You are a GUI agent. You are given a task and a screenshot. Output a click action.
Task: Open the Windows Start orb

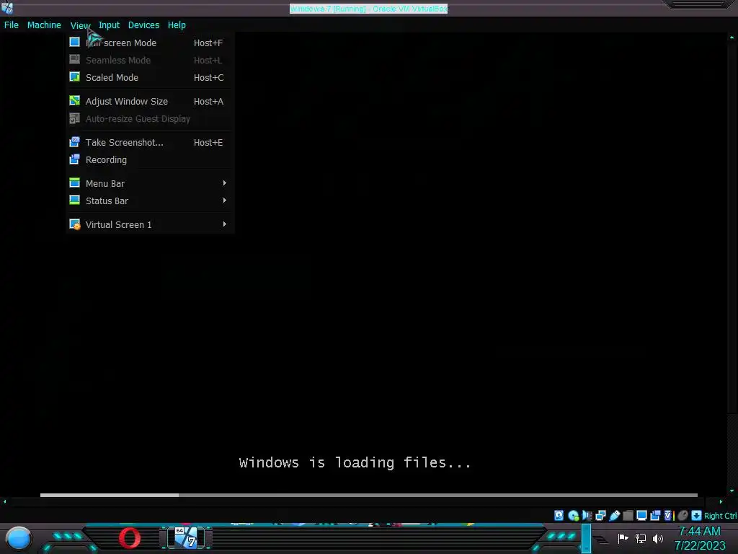[x=19, y=538]
